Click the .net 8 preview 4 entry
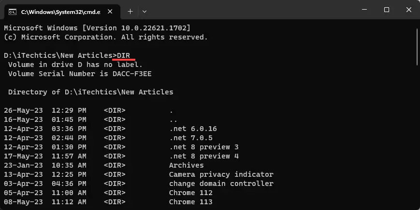The image size is (420, 210). pos(204,156)
